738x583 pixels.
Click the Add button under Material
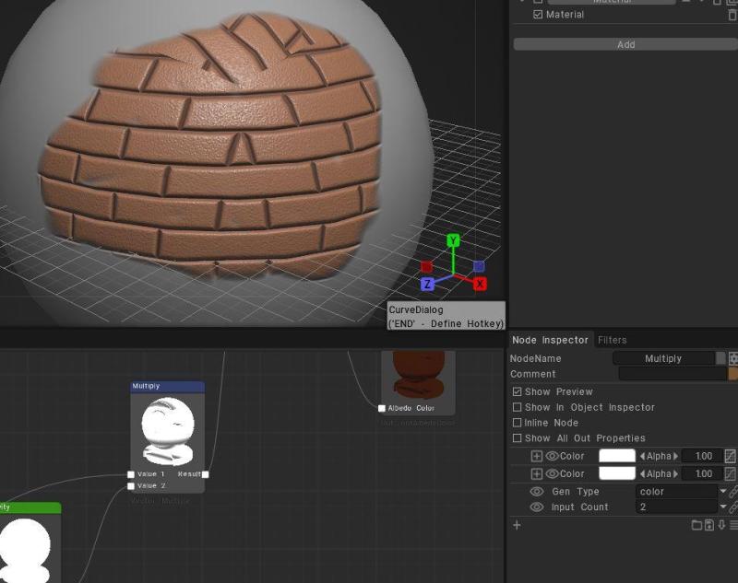625,44
